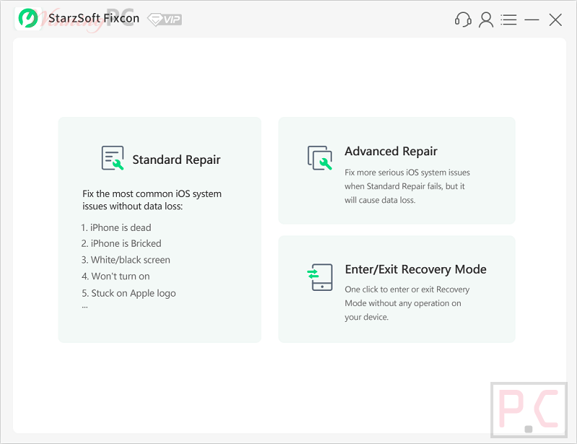Screen dimensions: 577x444
Task: Click 'Fix the most common iOS system' text
Action: click(152, 193)
